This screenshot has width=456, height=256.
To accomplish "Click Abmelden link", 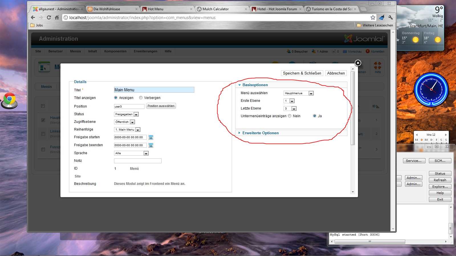I will point(375,51).
